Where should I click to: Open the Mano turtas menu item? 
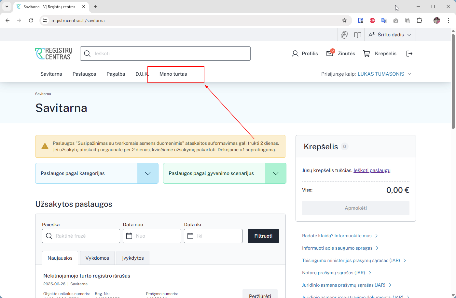(x=173, y=74)
